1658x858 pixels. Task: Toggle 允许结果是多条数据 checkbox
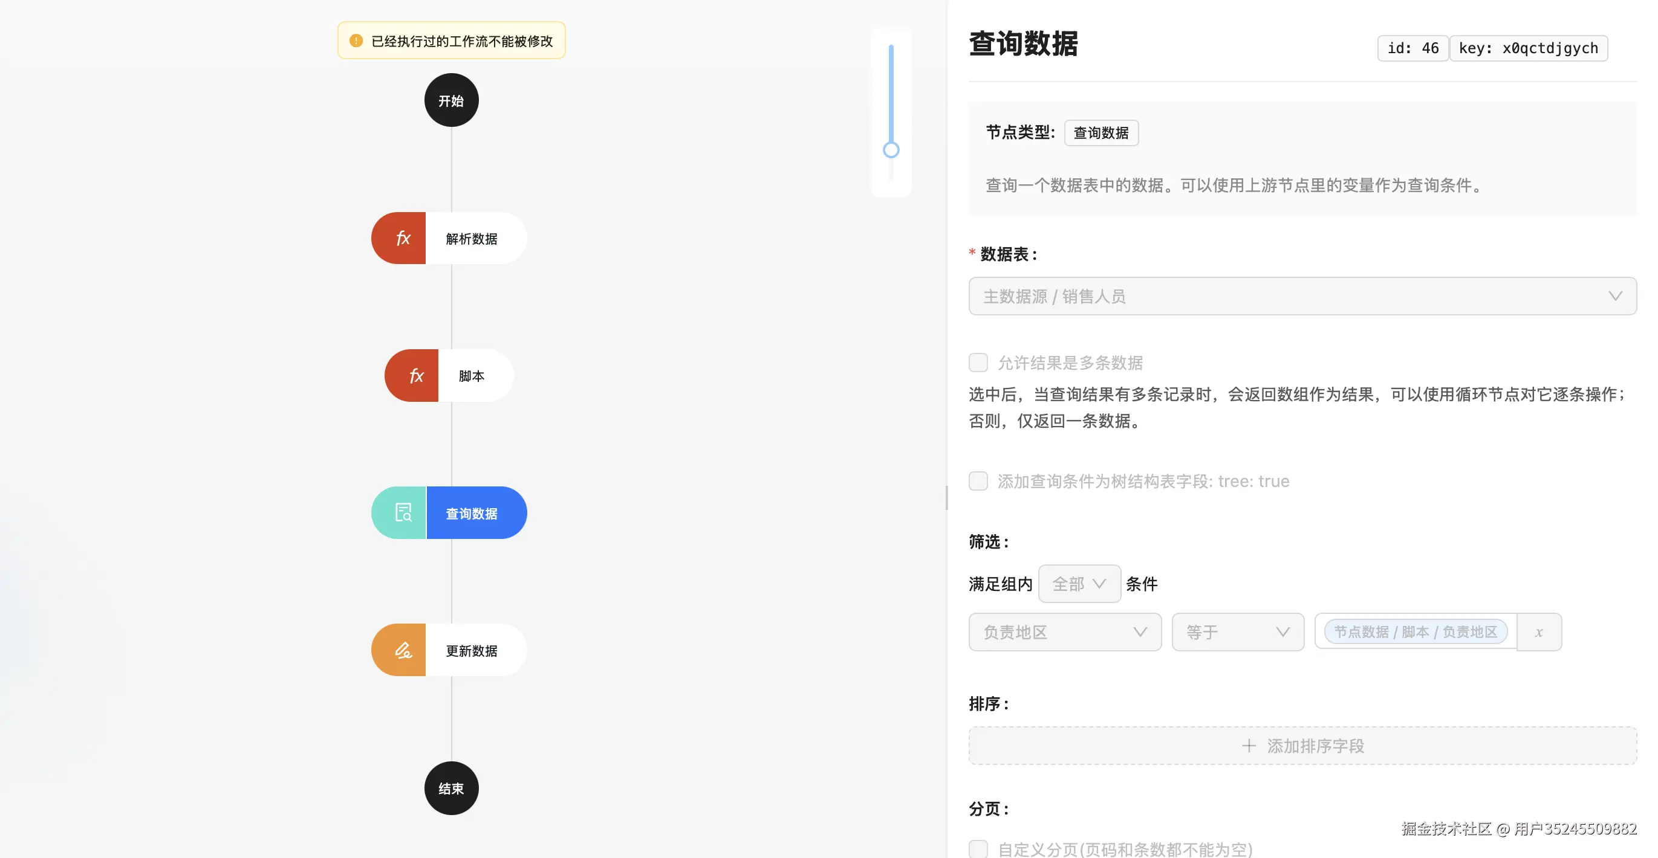pos(978,363)
